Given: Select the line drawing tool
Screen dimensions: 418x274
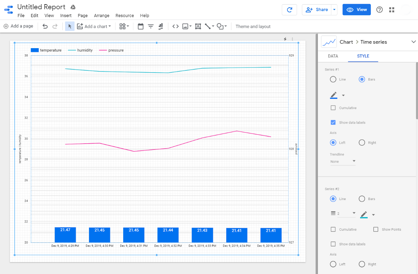Looking at the screenshot, I should tap(208, 26).
